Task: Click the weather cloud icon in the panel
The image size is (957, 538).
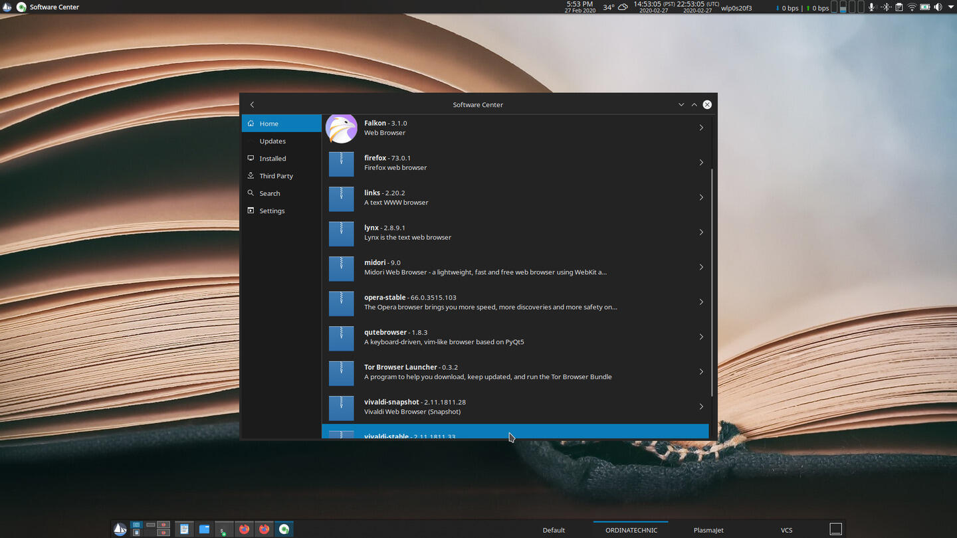Action: pyautogui.click(x=623, y=7)
